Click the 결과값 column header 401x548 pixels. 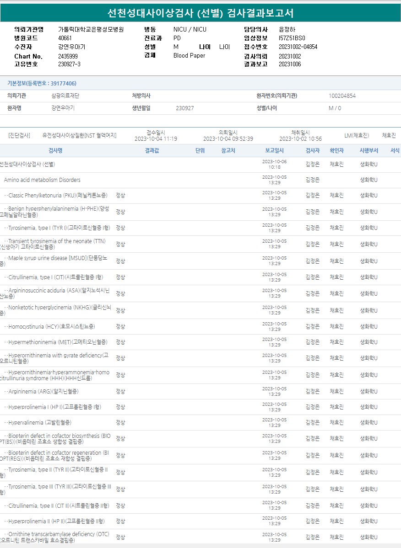[x=152, y=150]
